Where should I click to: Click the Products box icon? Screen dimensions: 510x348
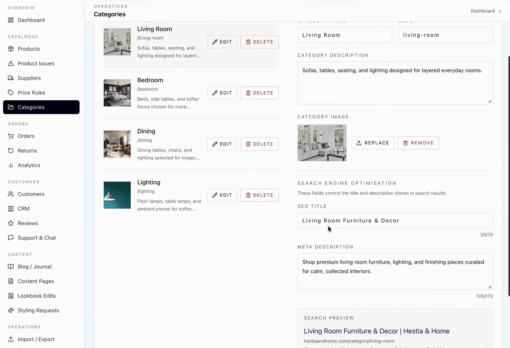tap(11, 49)
